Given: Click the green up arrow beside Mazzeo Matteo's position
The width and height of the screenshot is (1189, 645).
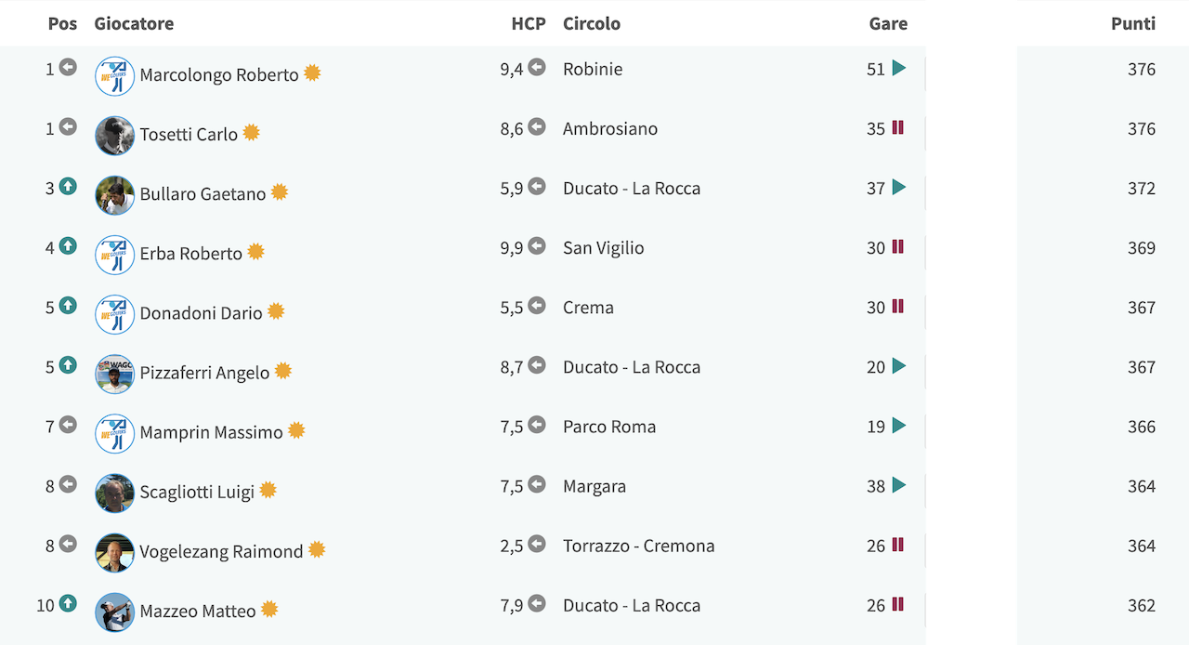Looking at the screenshot, I should coord(68,603).
